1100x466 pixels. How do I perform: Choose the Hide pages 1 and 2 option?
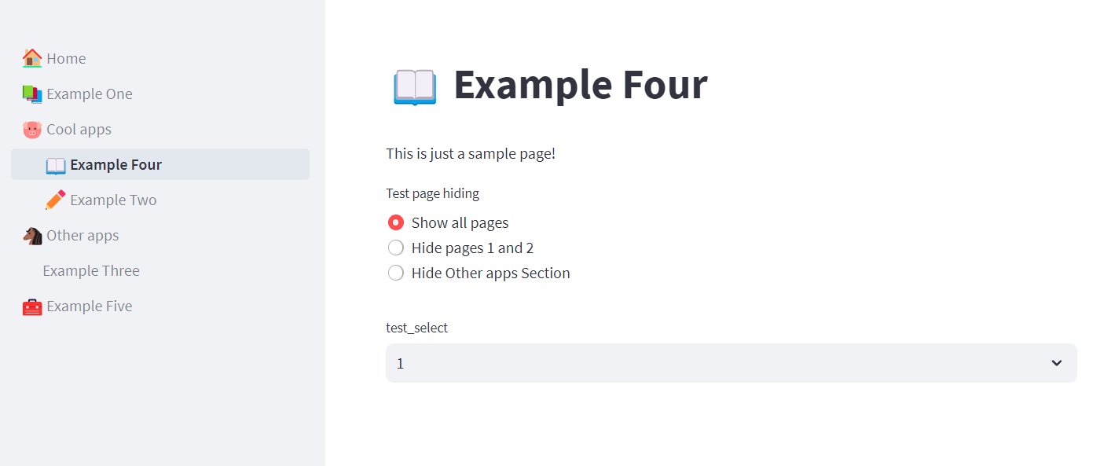tap(395, 248)
